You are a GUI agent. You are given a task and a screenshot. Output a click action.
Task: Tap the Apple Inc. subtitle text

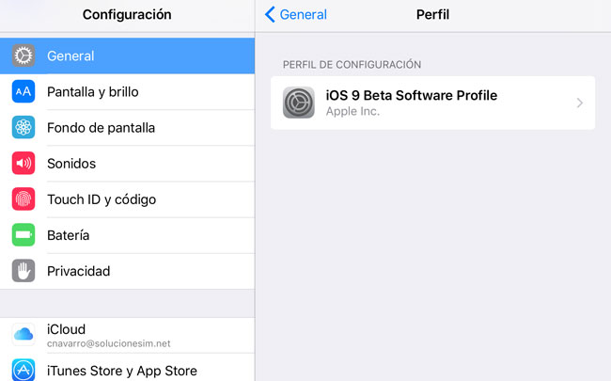tap(352, 112)
